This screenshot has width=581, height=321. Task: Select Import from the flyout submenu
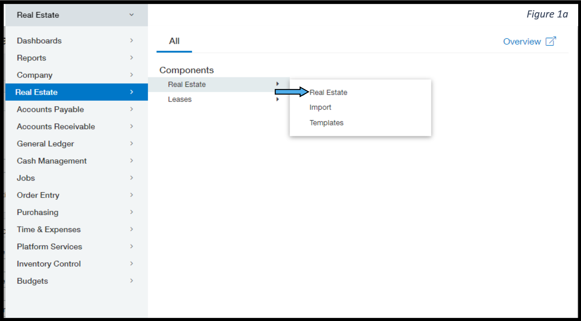coord(320,107)
